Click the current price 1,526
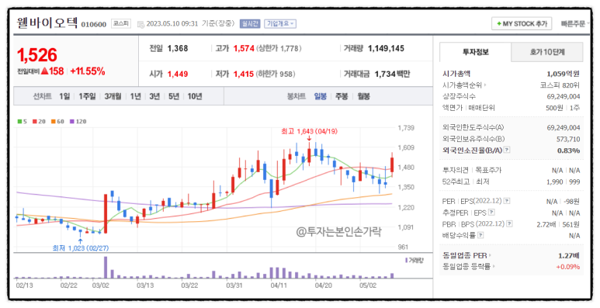Viewport: 600px width, 308px height. point(36,55)
